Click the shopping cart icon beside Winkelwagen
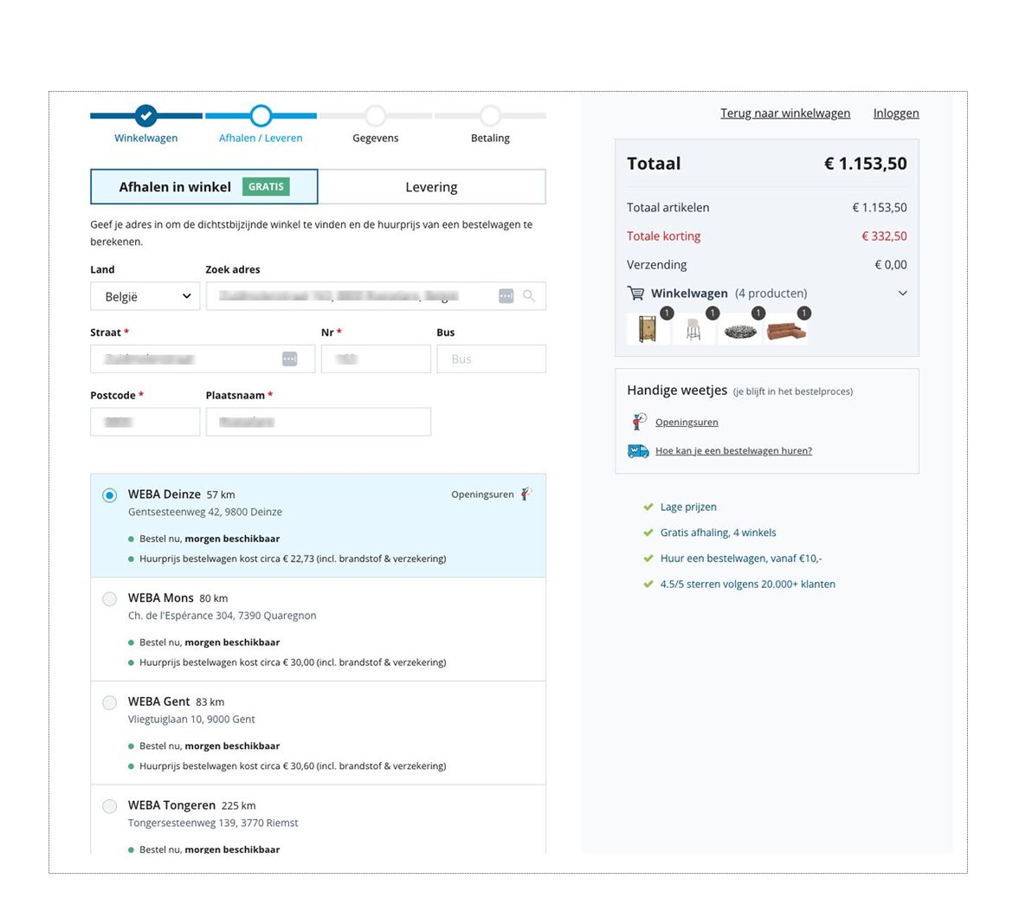The width and height of the screenshot is (1032, 911). 635,293
